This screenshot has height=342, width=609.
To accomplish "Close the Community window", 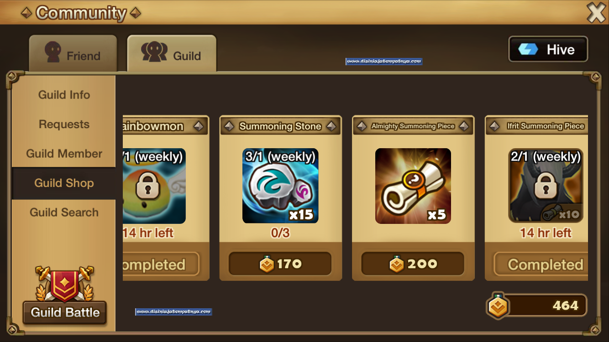I will pos(596,12).
